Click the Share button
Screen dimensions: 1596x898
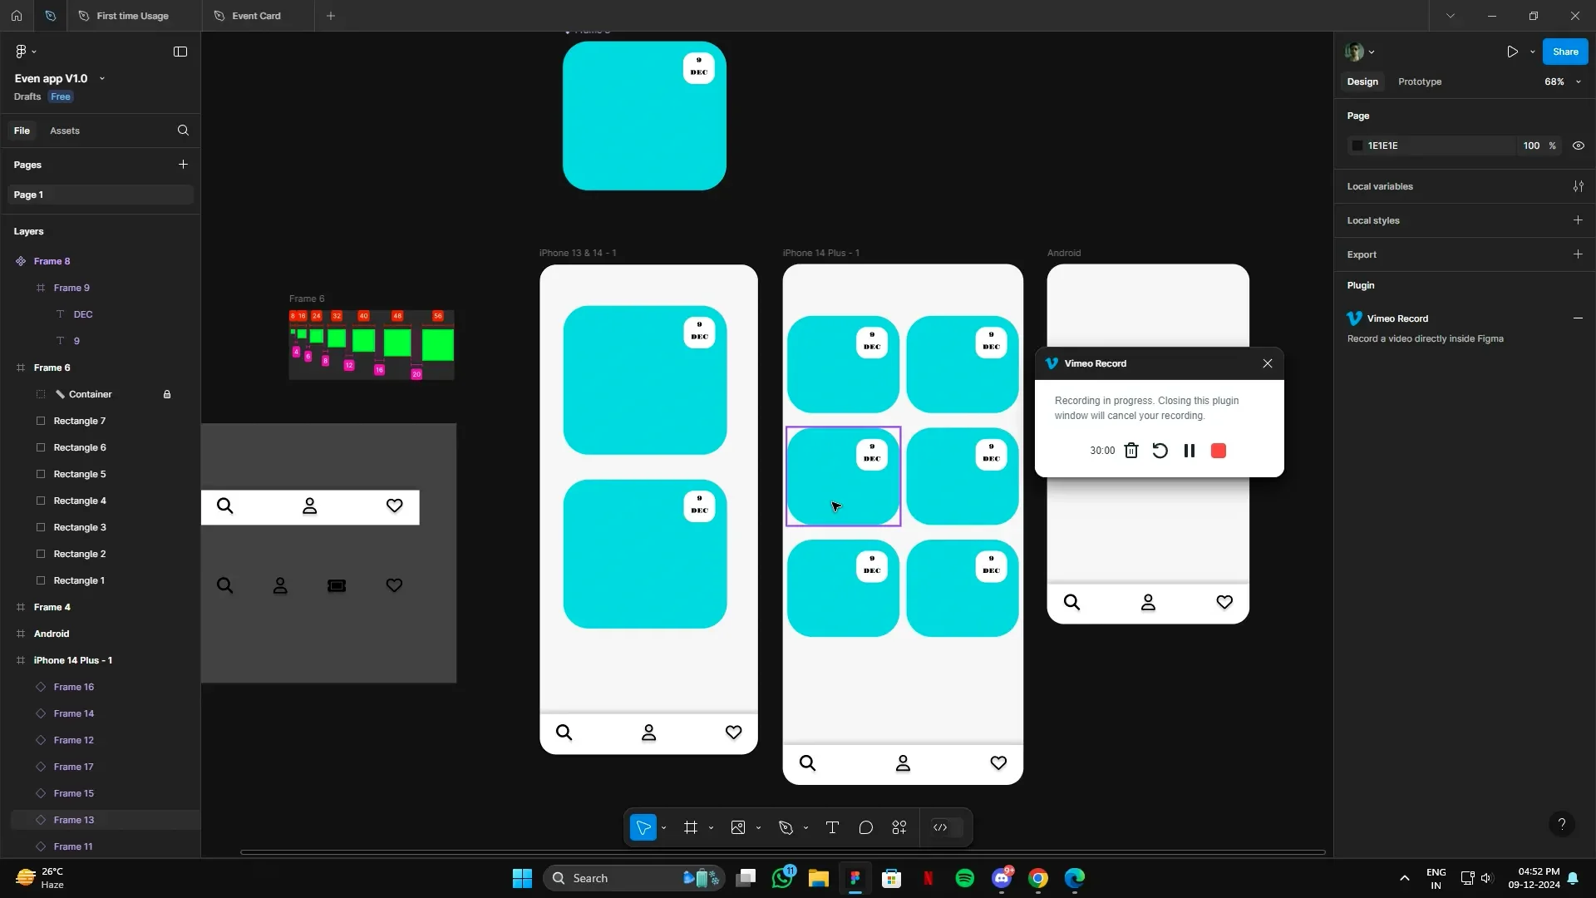1564,51
